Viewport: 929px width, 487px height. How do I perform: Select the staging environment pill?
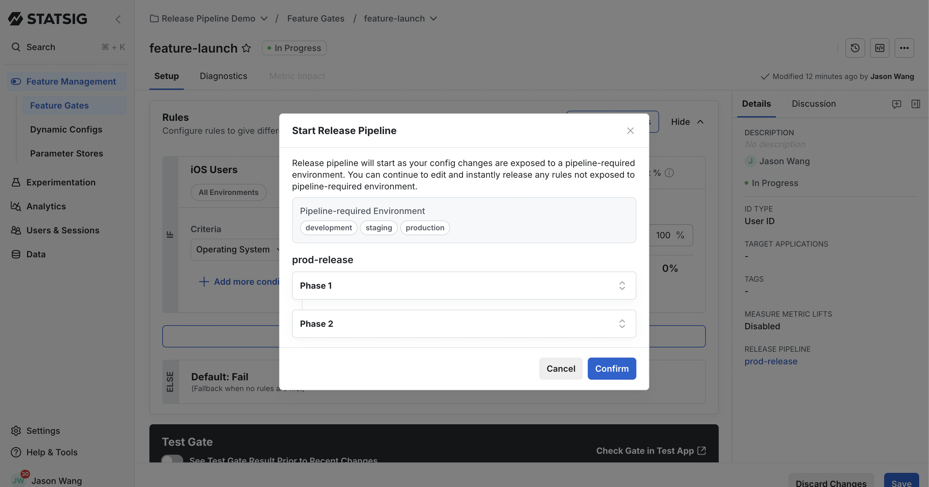point(379,228)
